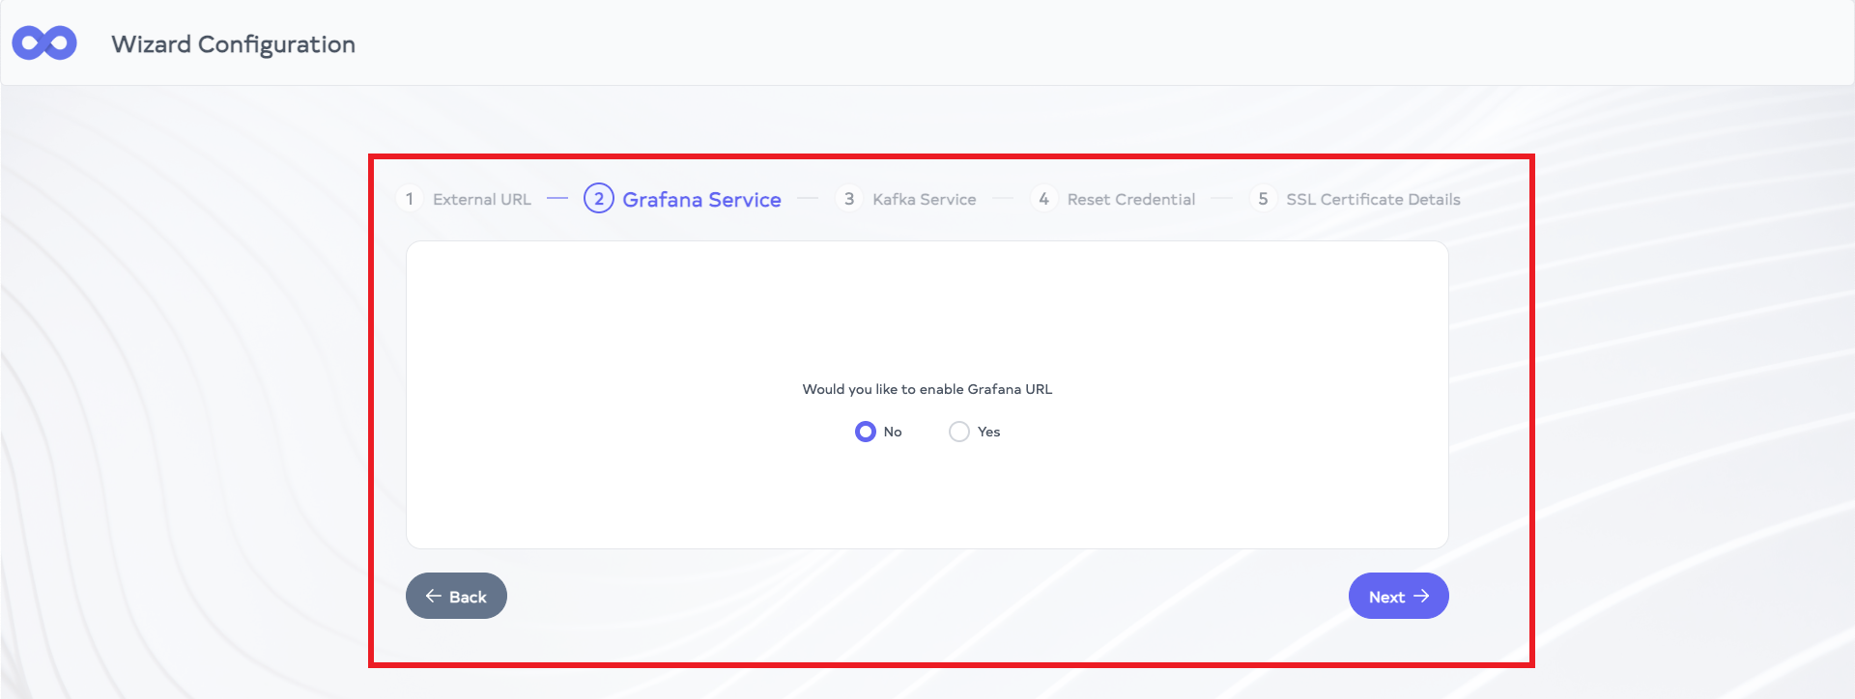The width and height of the screenshot is (1855, 699).
Task: Select the Grafana Service step label
Action: (x=701, y=200)
